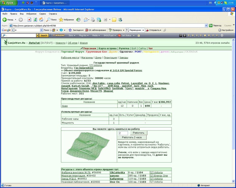Click the Print icon in toolbar
This screenshot has width=236, height=188.
pos(93,20)
